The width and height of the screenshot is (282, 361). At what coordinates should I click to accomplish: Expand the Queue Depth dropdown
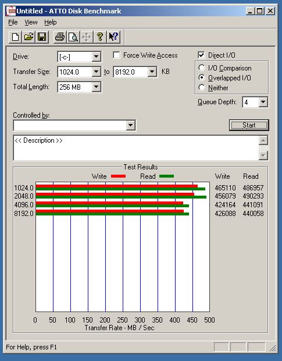click(x=263, y=102)
